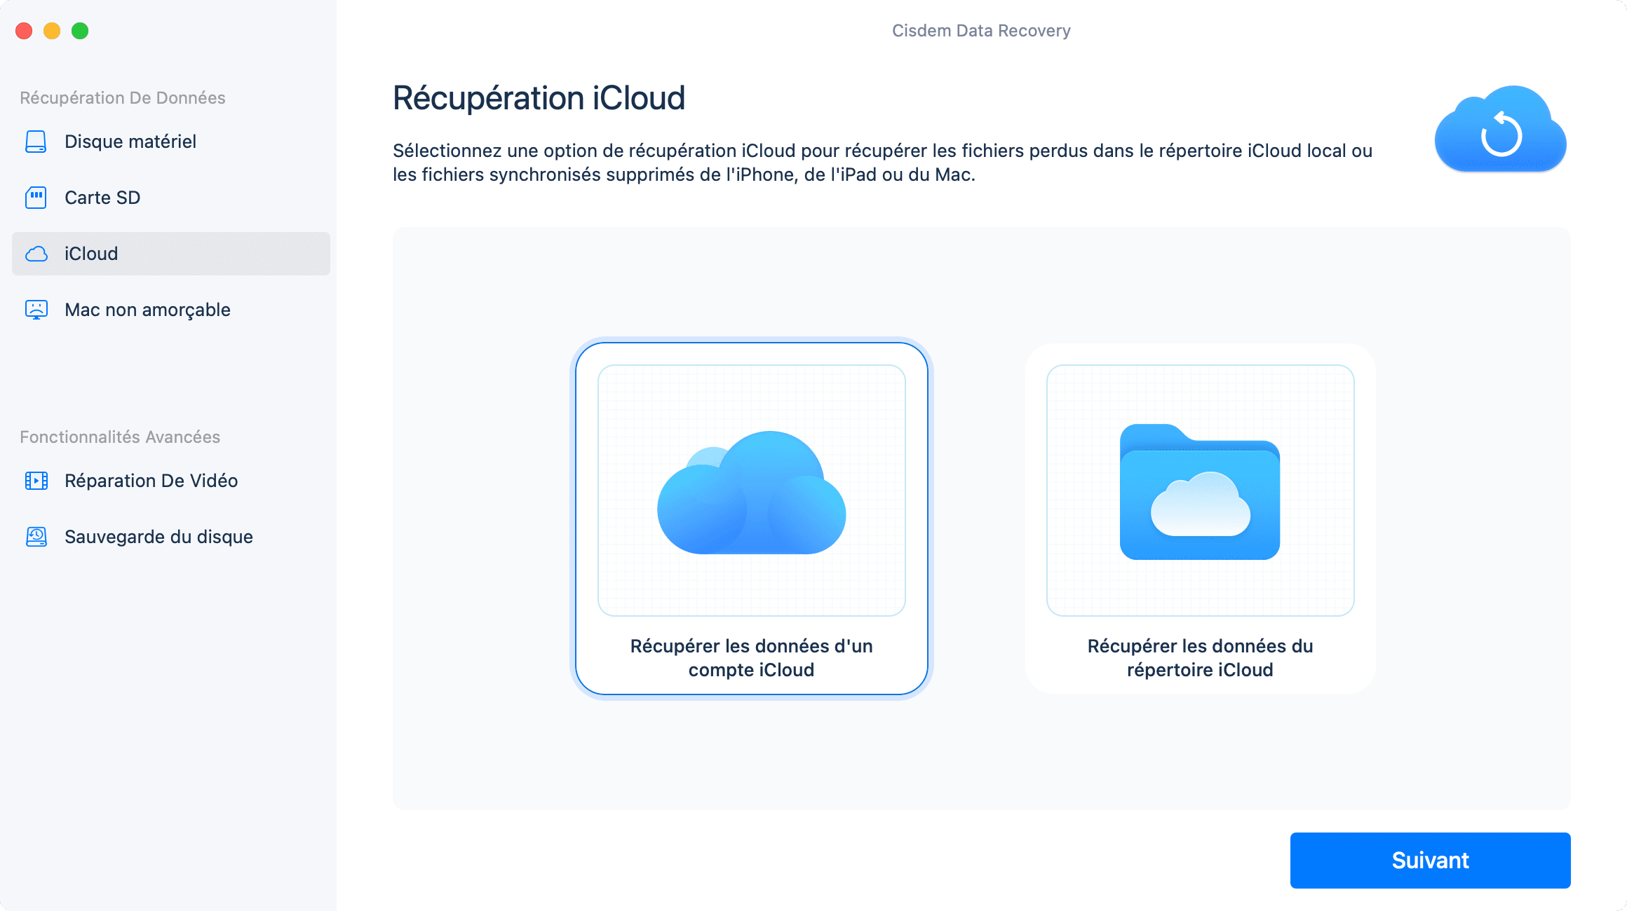Click the iCloud folder illustration in directory card
This screenshot has height=911, width=1627.
[1200, 492]
